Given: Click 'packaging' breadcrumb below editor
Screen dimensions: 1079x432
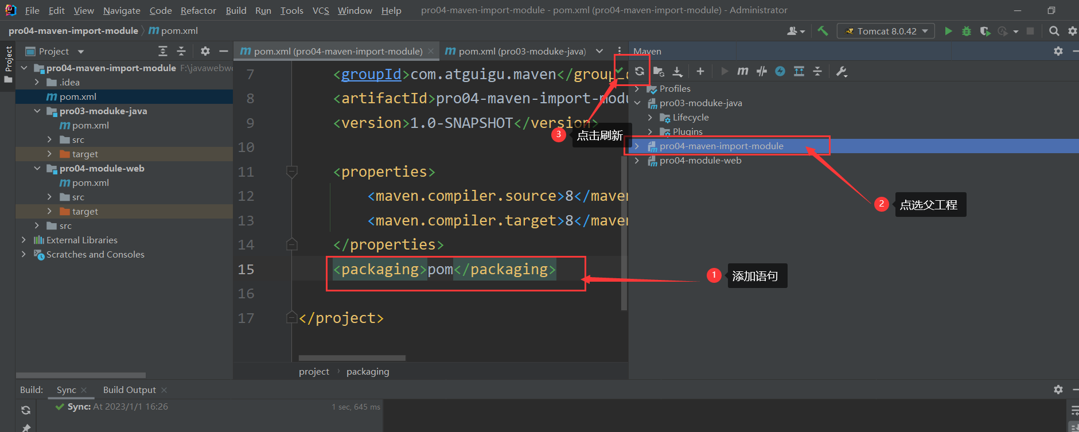Looking at the screenshot, I should (368, 371).
